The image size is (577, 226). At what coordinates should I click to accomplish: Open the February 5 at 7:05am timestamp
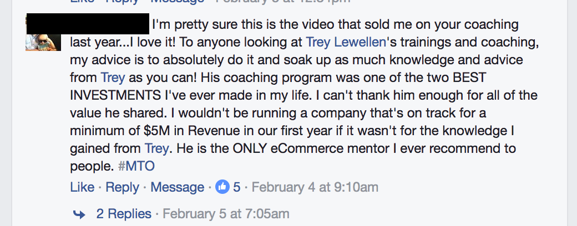click(226, 213)
